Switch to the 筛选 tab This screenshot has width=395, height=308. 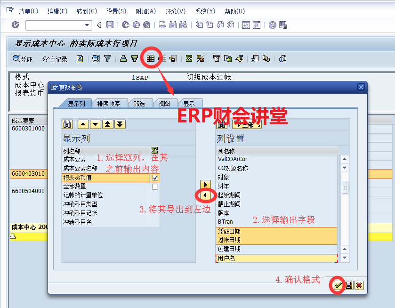pyautogui.click(x=139, y=104)
